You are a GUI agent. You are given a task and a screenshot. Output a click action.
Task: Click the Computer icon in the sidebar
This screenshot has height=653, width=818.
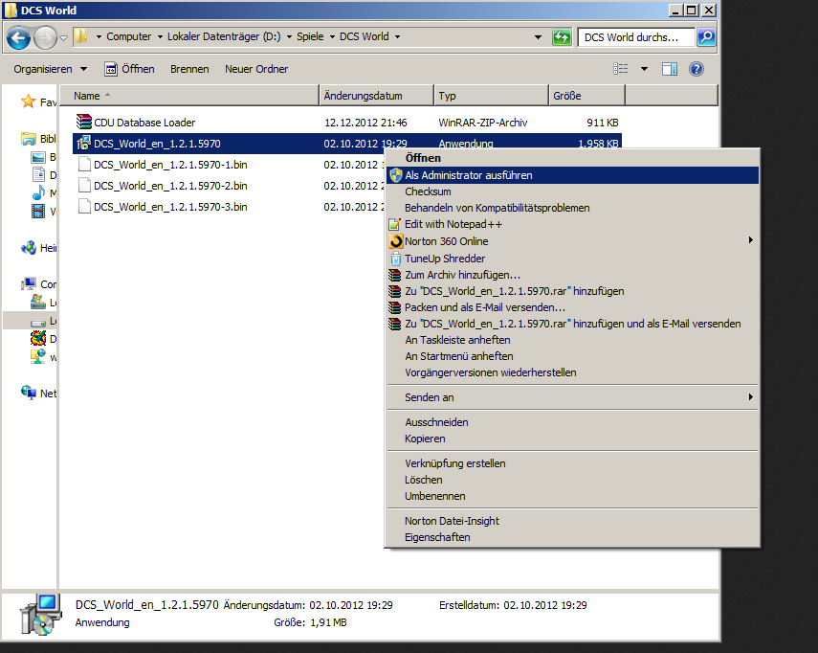tap(28, 284)
